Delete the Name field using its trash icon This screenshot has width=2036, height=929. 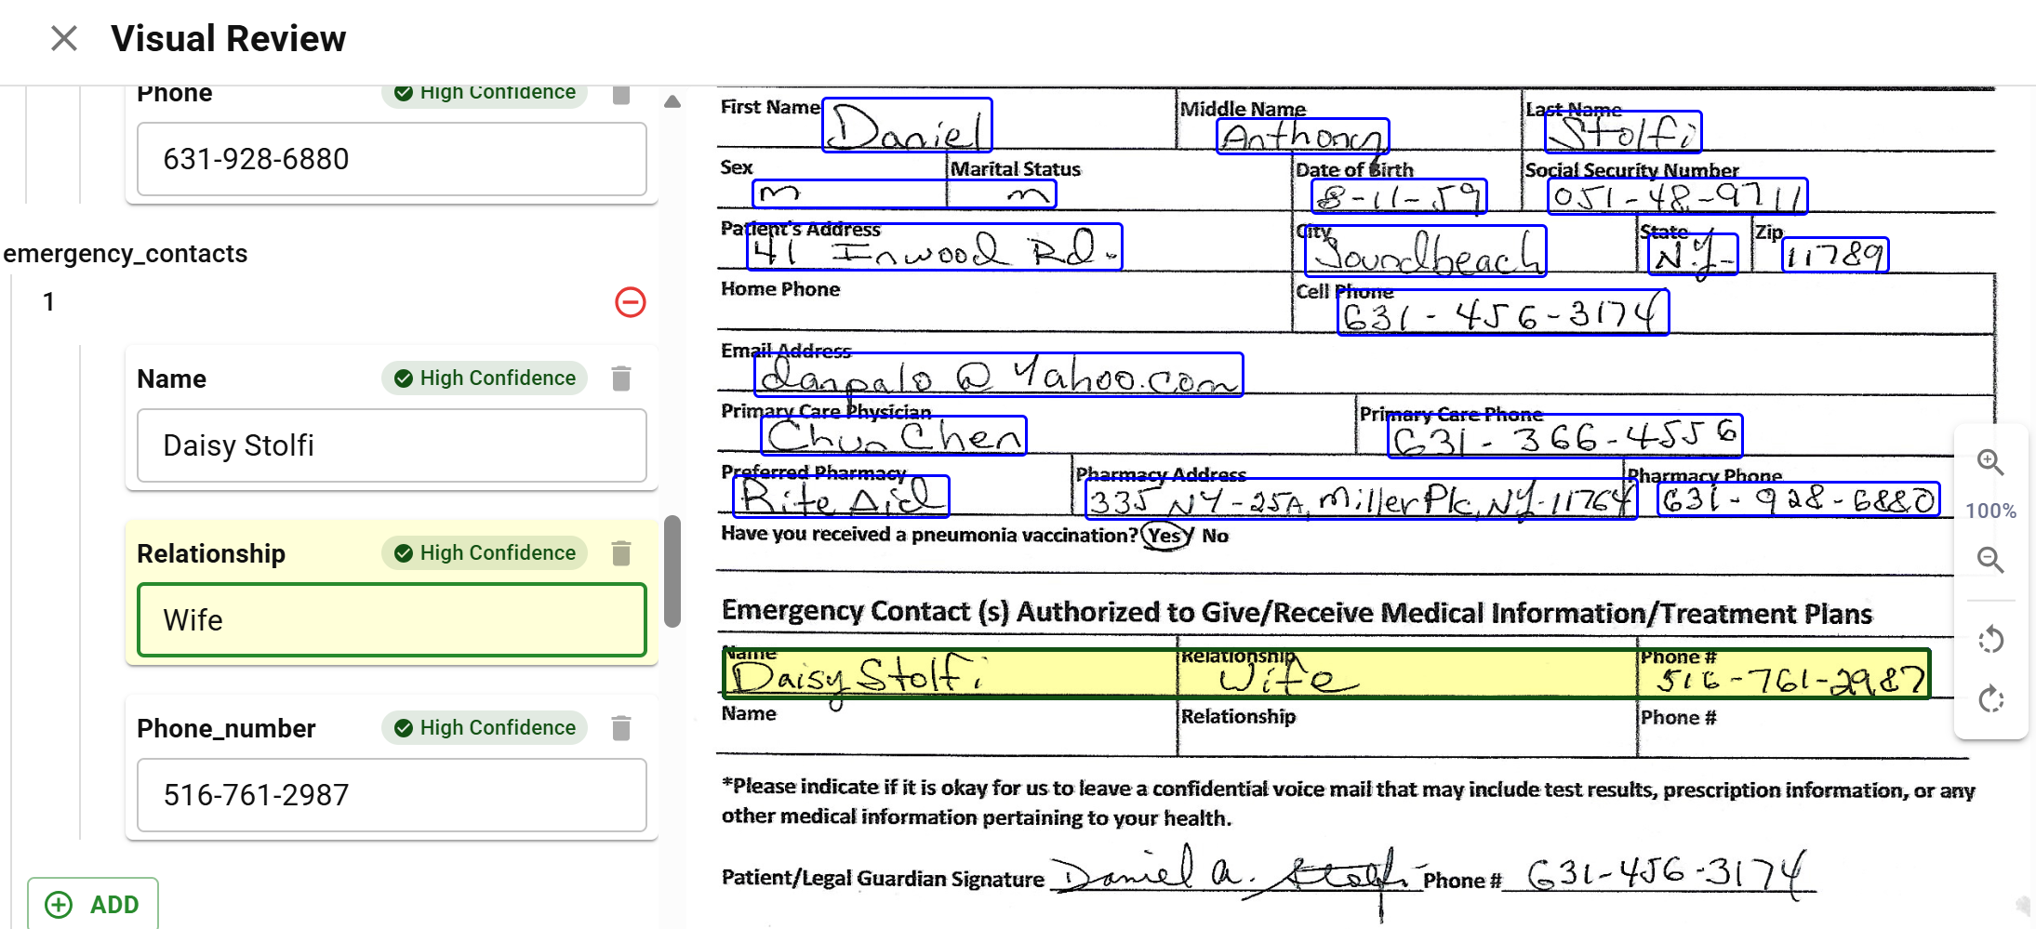click(620, 378)
